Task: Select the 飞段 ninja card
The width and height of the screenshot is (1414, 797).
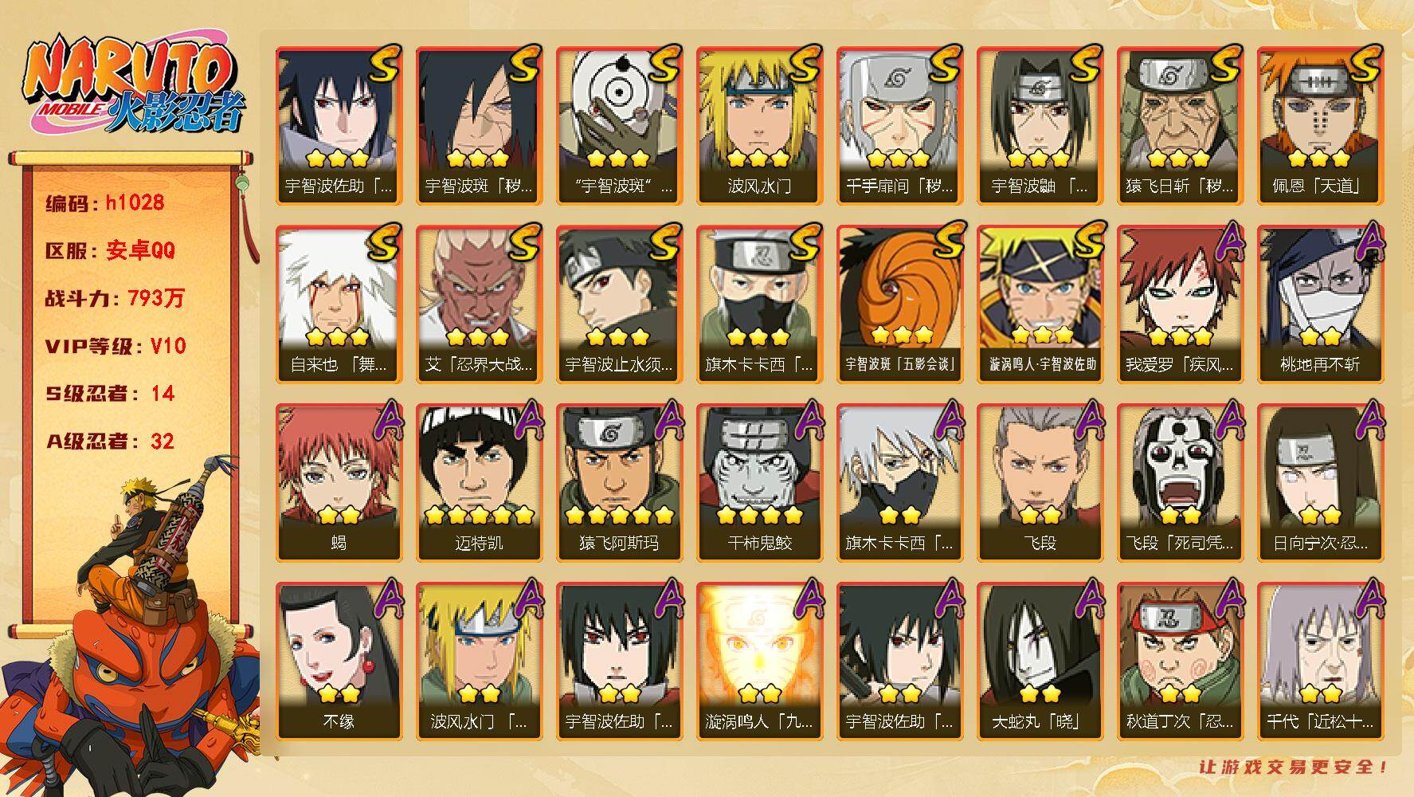Action: tap(1040, 483)
